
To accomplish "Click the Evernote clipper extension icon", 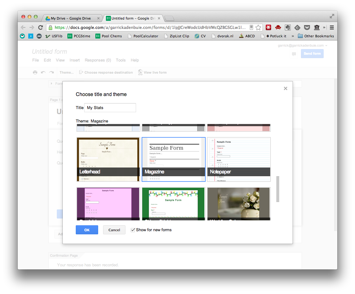I will [288, 28].
